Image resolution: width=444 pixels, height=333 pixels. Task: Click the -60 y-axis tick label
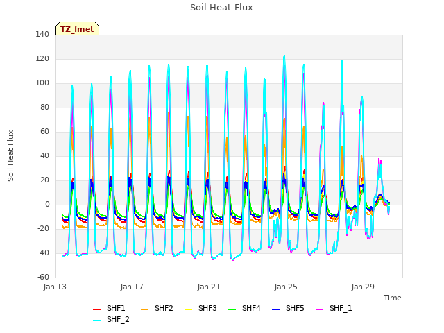(43, 277)
